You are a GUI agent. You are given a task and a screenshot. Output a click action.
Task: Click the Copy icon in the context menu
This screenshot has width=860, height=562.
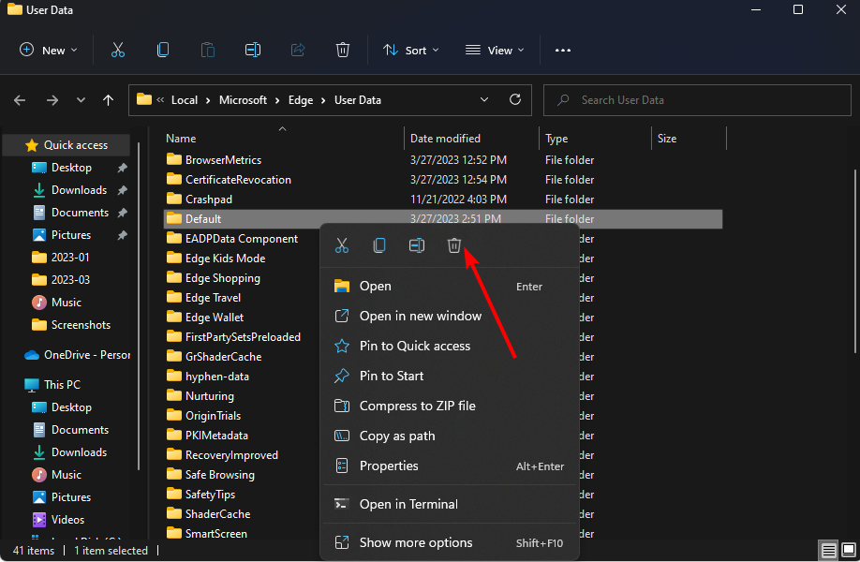pyautogui.click(x=378, y=244)
